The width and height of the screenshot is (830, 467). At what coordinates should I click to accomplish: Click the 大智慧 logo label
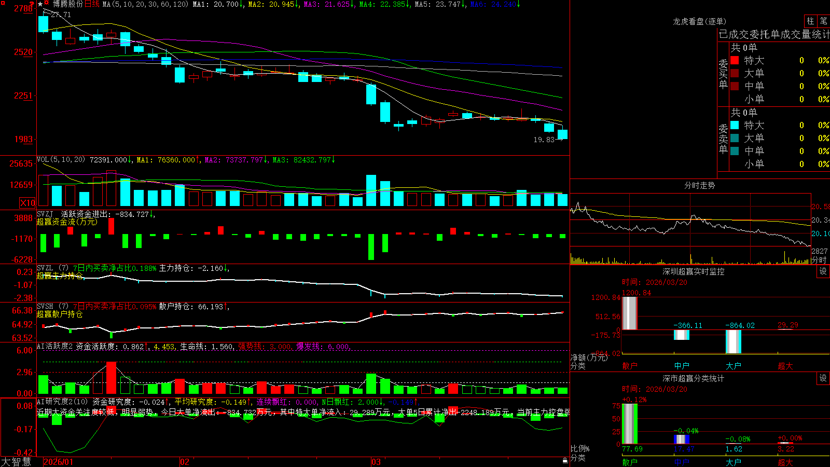tap(16, 462)
